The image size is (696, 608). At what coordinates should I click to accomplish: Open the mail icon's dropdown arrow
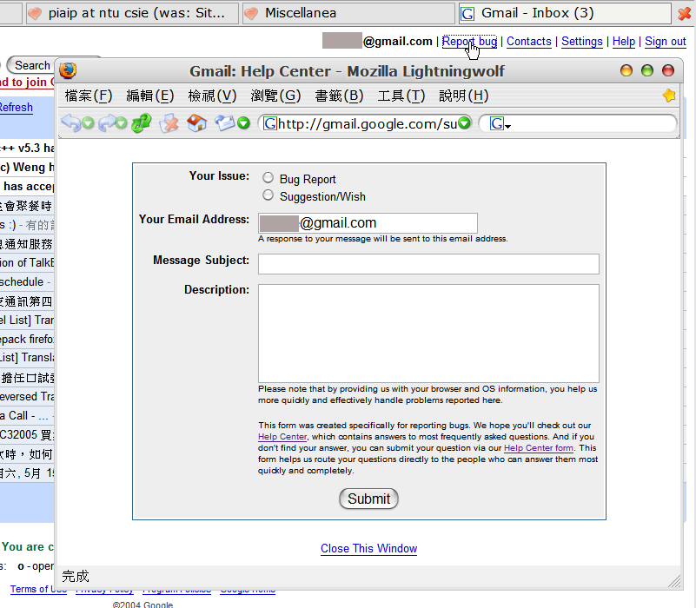(x=243, y=123)
